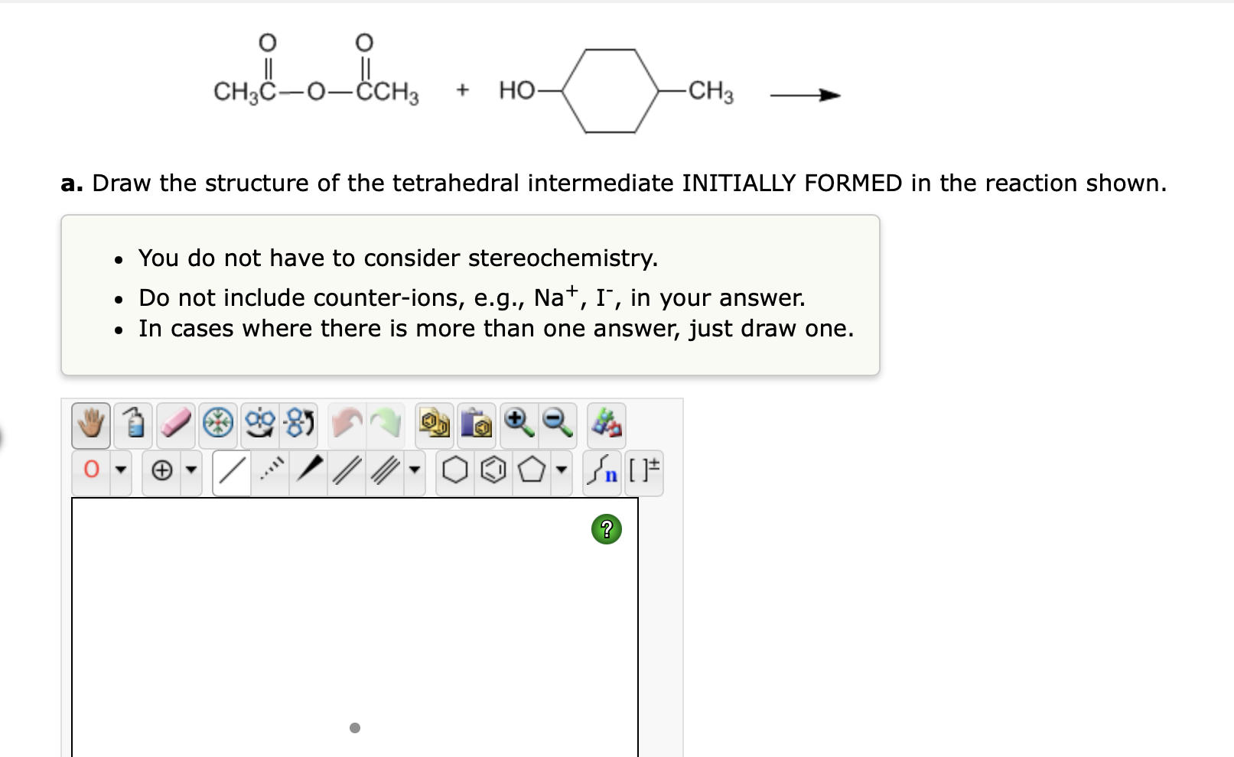Select the hand pan tool
The width and height of the screenshot is (1234, 757).
(x=90, y=425)
